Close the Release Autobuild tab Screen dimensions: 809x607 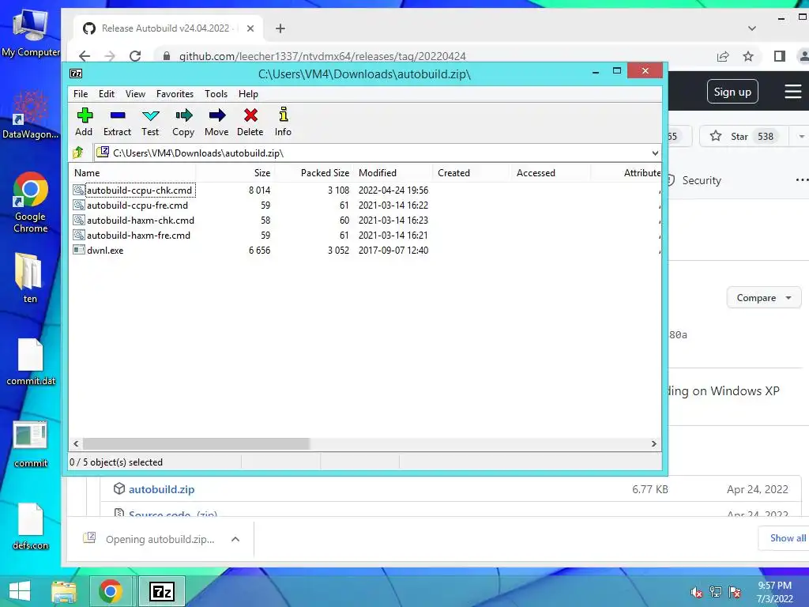point(250,28)
